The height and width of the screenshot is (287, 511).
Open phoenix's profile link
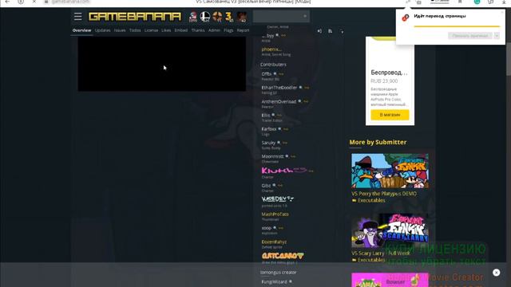pos(271,49)
